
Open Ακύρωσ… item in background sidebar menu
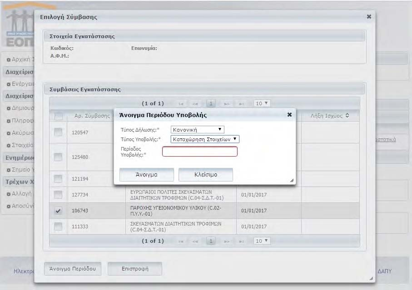point(20,133)
